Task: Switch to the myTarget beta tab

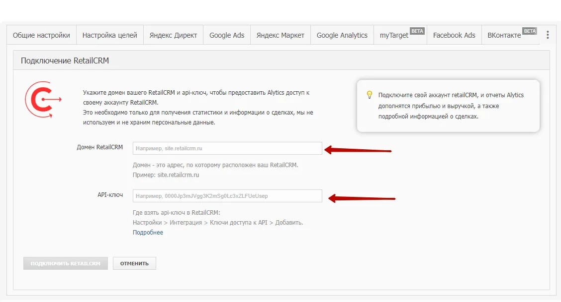Action: click(x=400, y=35)
